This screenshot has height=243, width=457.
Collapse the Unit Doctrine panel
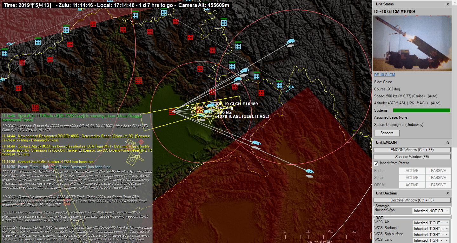click(447, 193)
